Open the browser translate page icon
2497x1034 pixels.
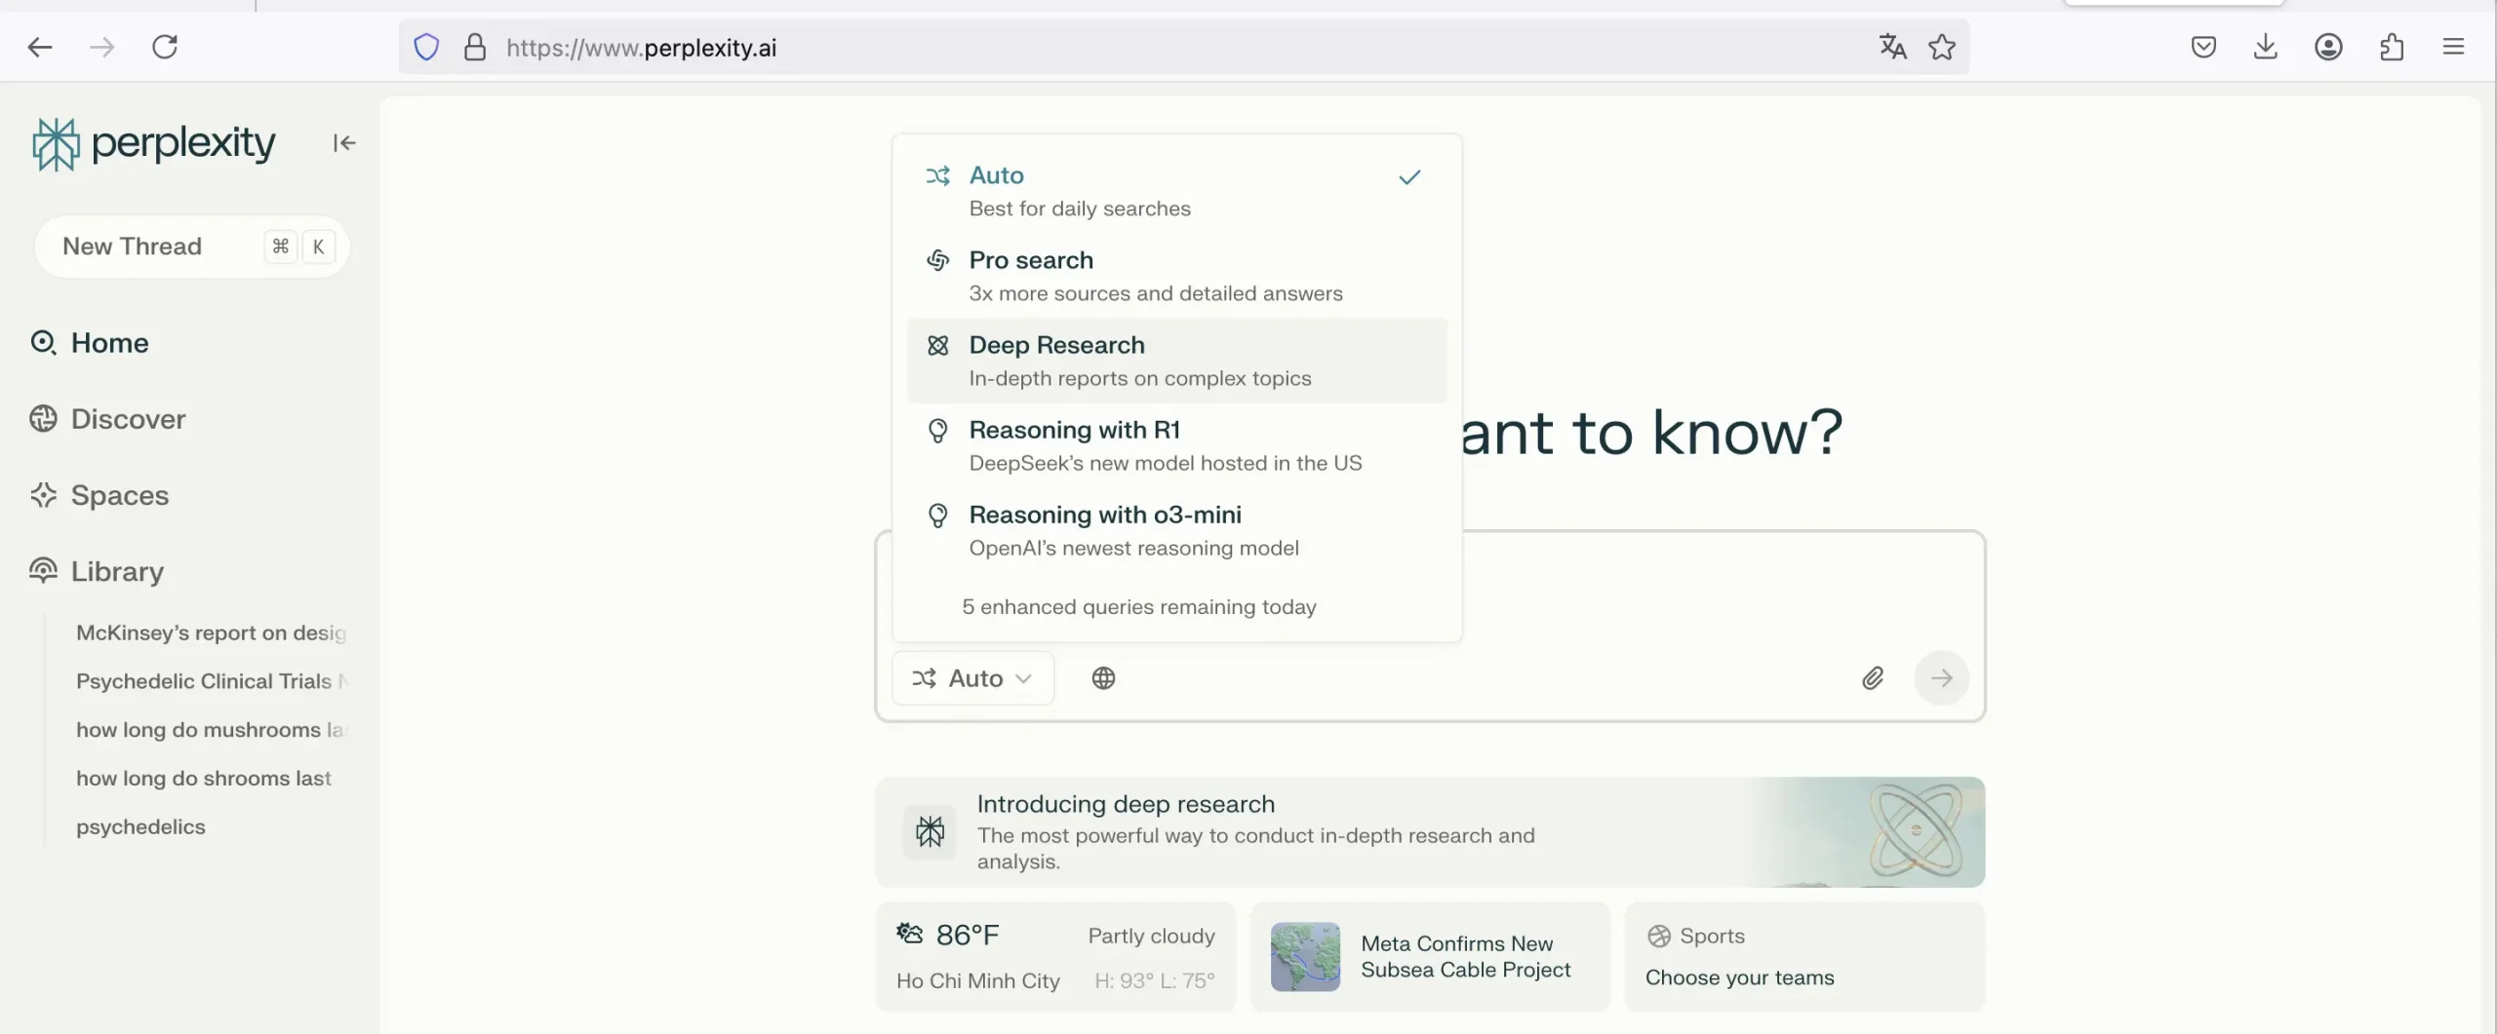click(x=1892, y=47)
